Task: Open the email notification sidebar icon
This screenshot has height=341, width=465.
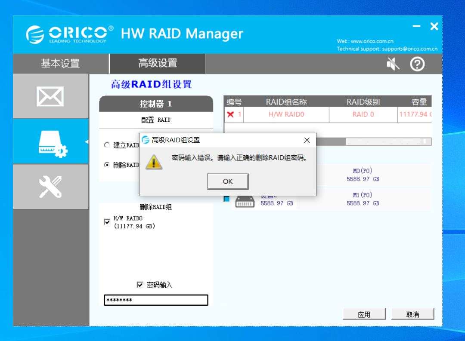Action: click(50, 96)
